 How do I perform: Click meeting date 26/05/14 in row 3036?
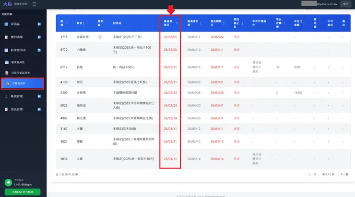[x=194, y=159]
